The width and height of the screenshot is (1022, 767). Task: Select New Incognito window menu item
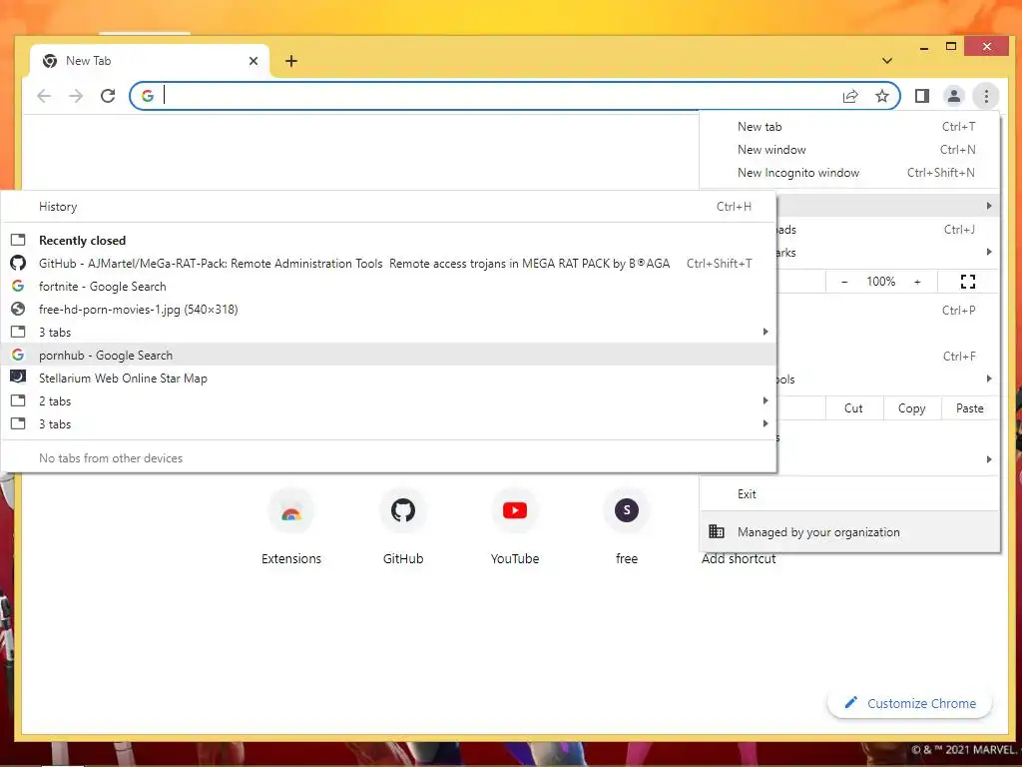[849, 172]
